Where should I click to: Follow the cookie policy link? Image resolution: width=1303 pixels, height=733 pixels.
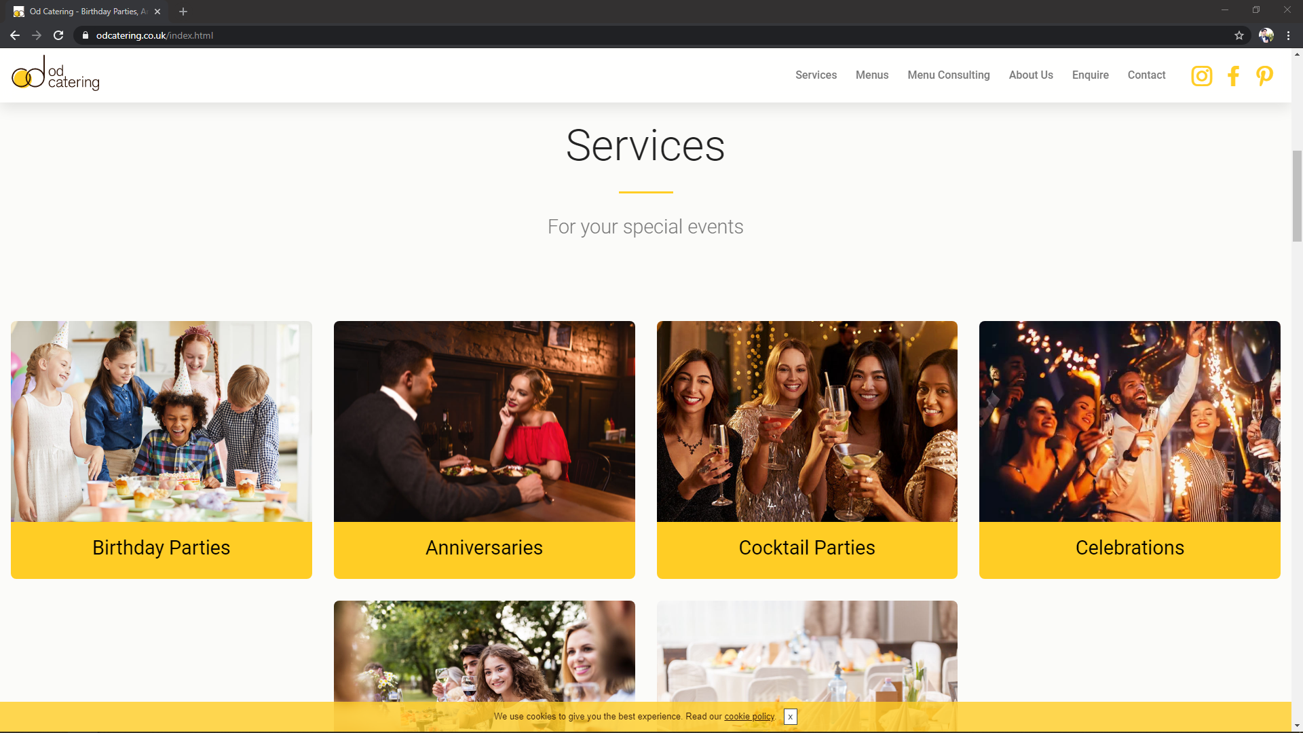[749, 717]
